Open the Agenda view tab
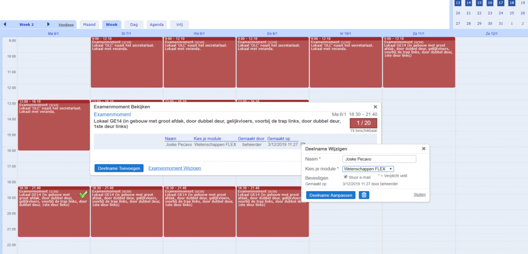Viewport: 528px width, 254px height. [156, 24]
